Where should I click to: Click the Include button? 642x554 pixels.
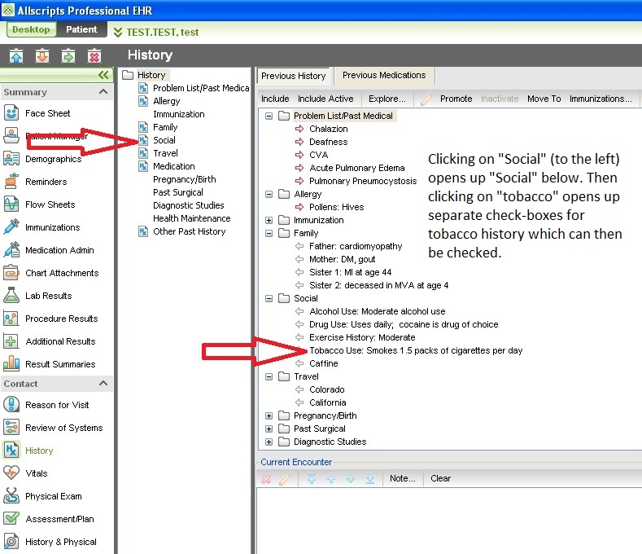click(275, 99)
